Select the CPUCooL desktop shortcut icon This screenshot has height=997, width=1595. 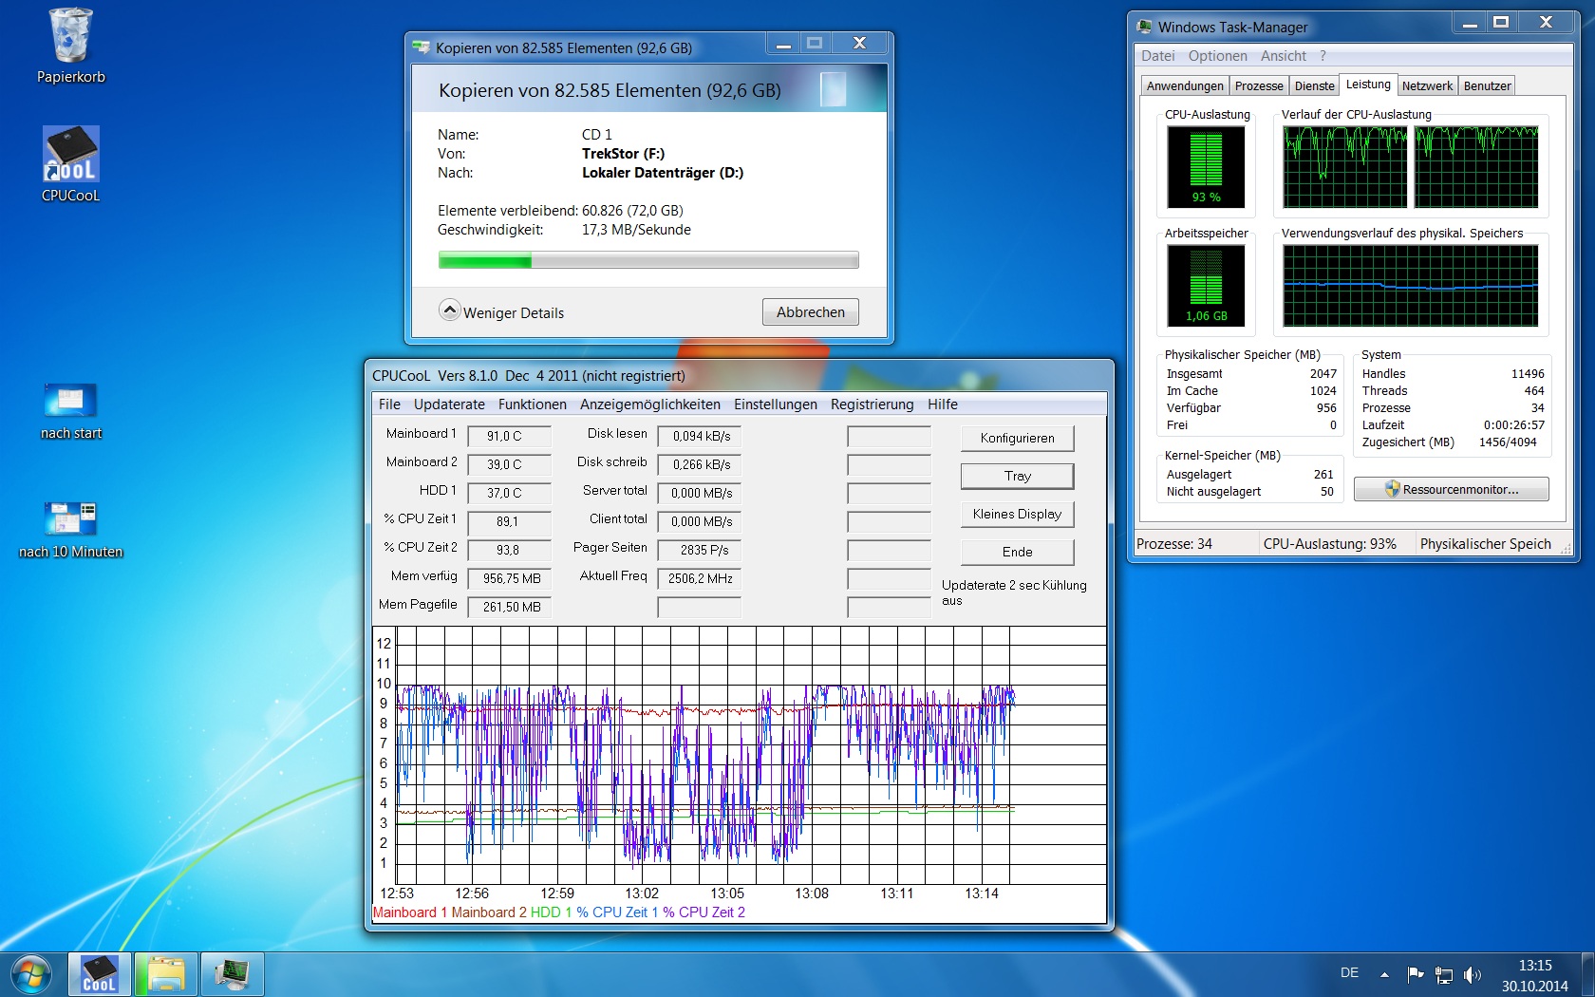point(70,156)
